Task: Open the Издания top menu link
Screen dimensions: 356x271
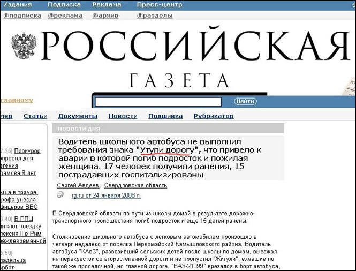Action: pos(18,4)
